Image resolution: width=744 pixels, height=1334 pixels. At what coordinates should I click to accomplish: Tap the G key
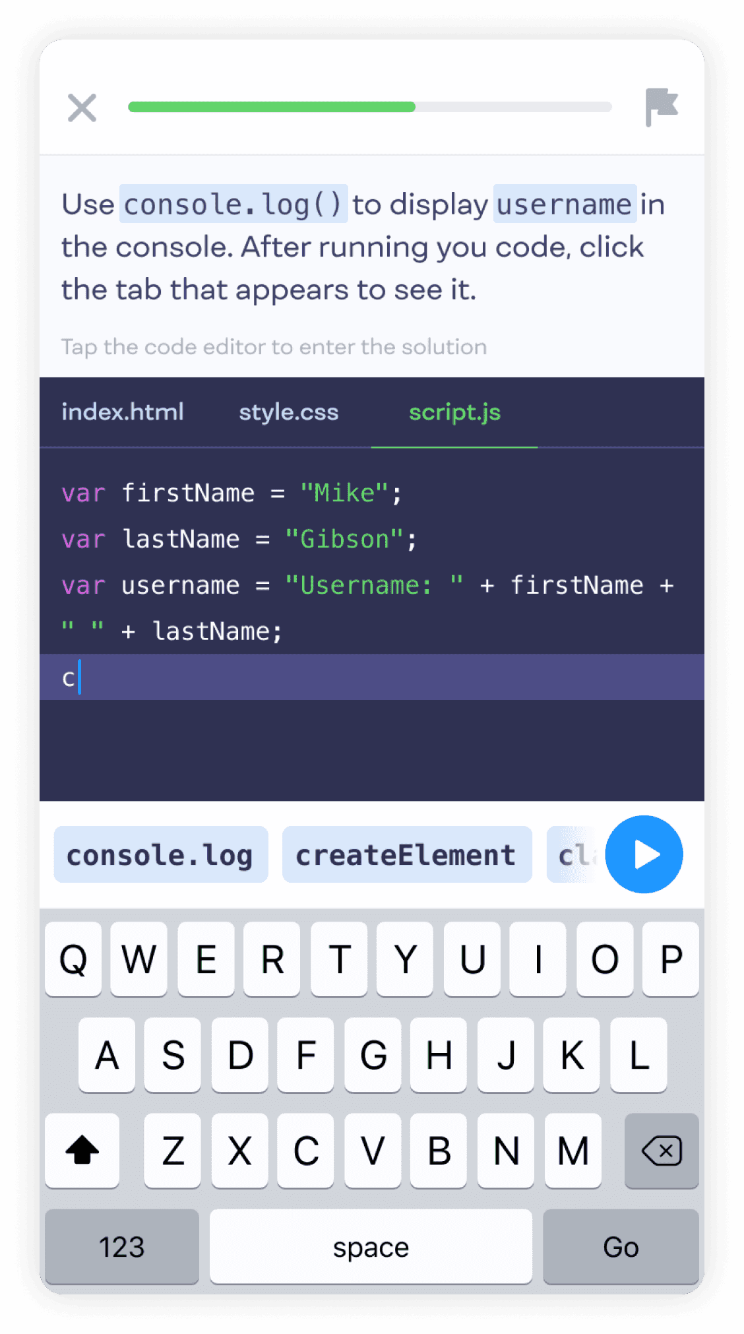click(x=373, y=1054)
